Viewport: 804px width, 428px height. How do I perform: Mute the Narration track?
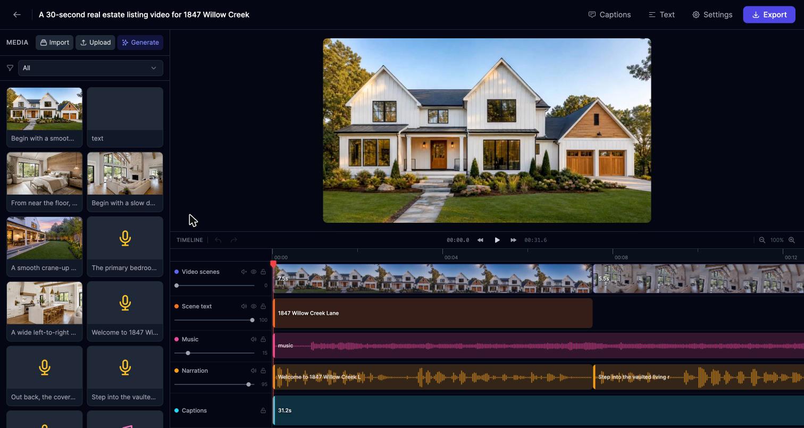coord(254,371)
